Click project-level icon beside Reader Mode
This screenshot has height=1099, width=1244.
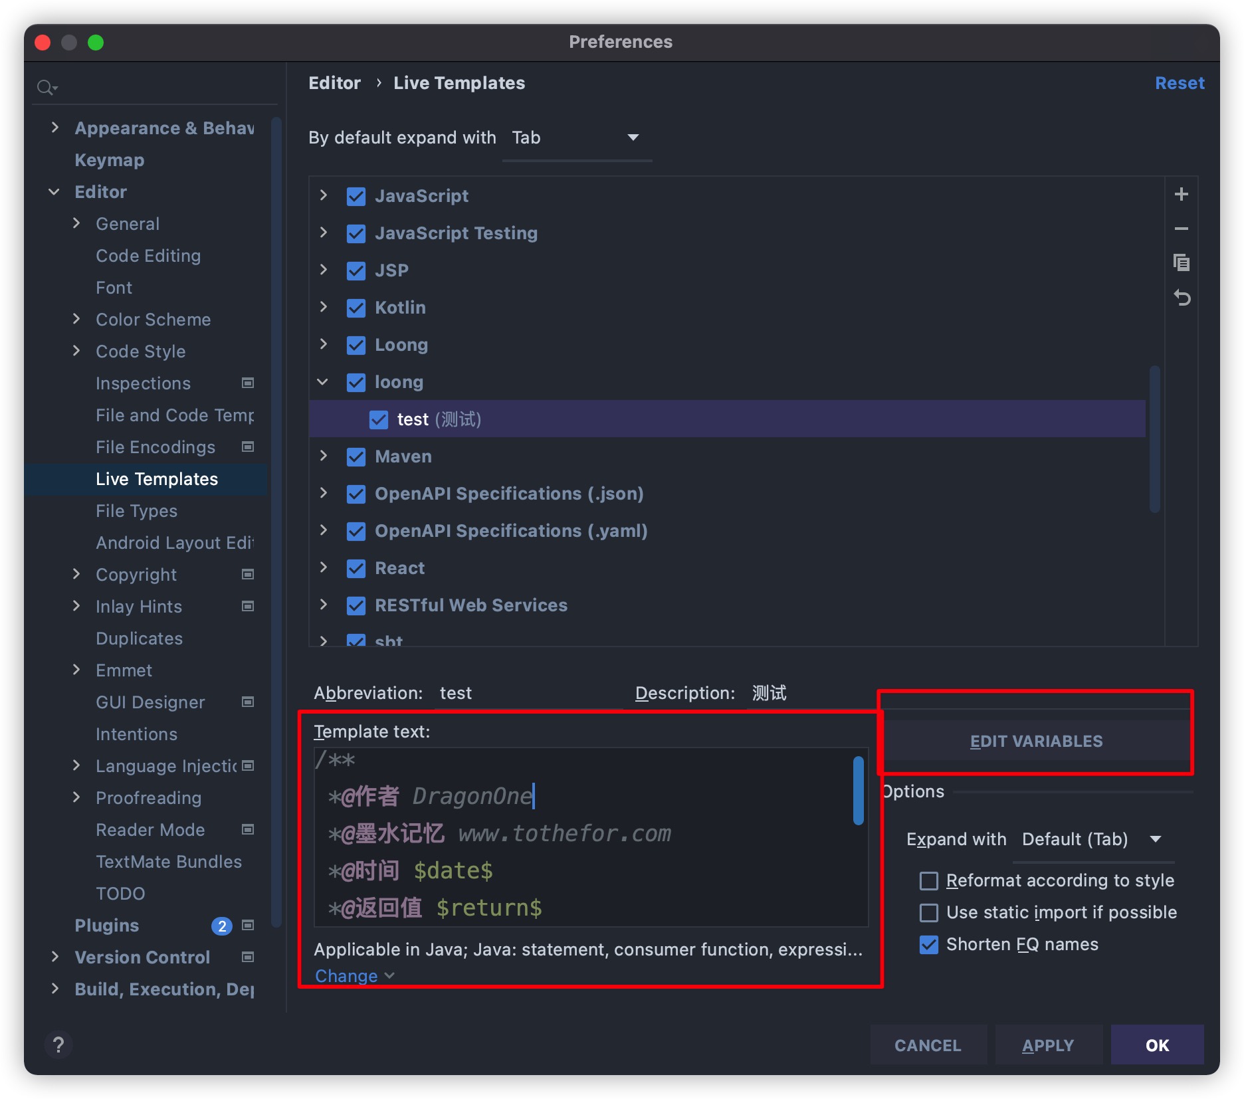click(248, 829)
